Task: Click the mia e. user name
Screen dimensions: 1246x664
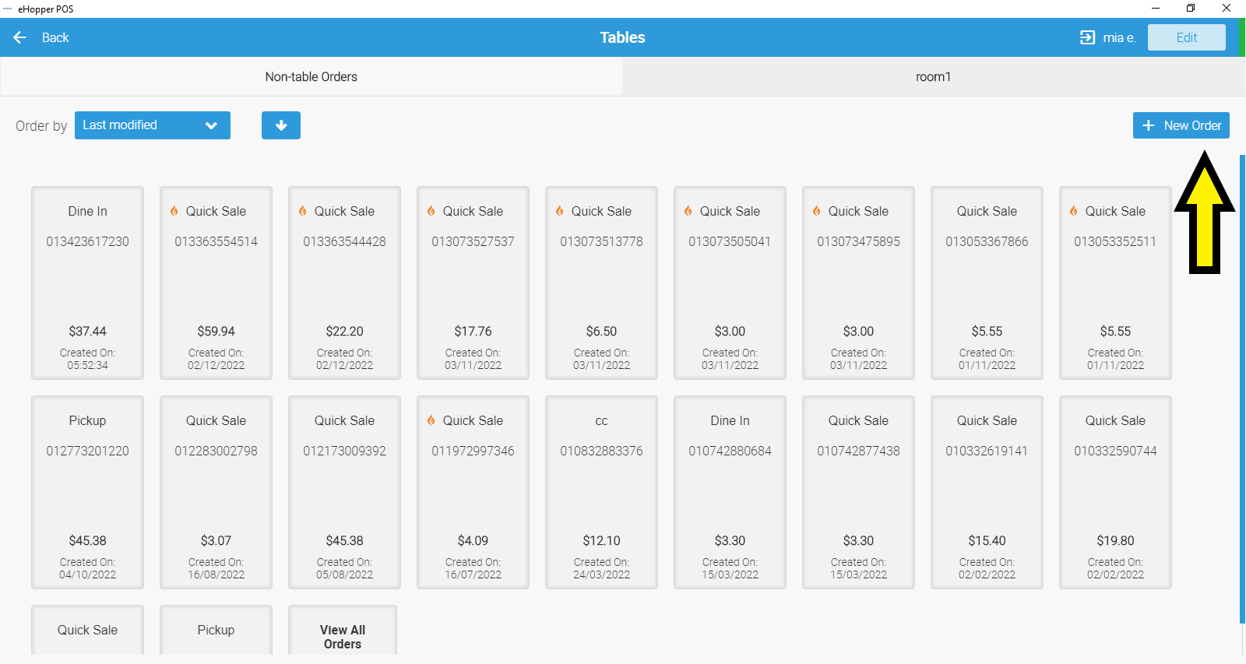Action: [1119, 37]
